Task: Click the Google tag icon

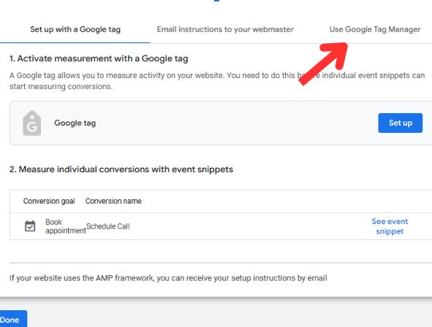Action: pyautogui.click(x=32, y=123)
